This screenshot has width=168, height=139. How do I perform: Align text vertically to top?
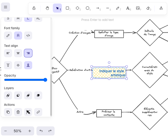pos(8,65)
